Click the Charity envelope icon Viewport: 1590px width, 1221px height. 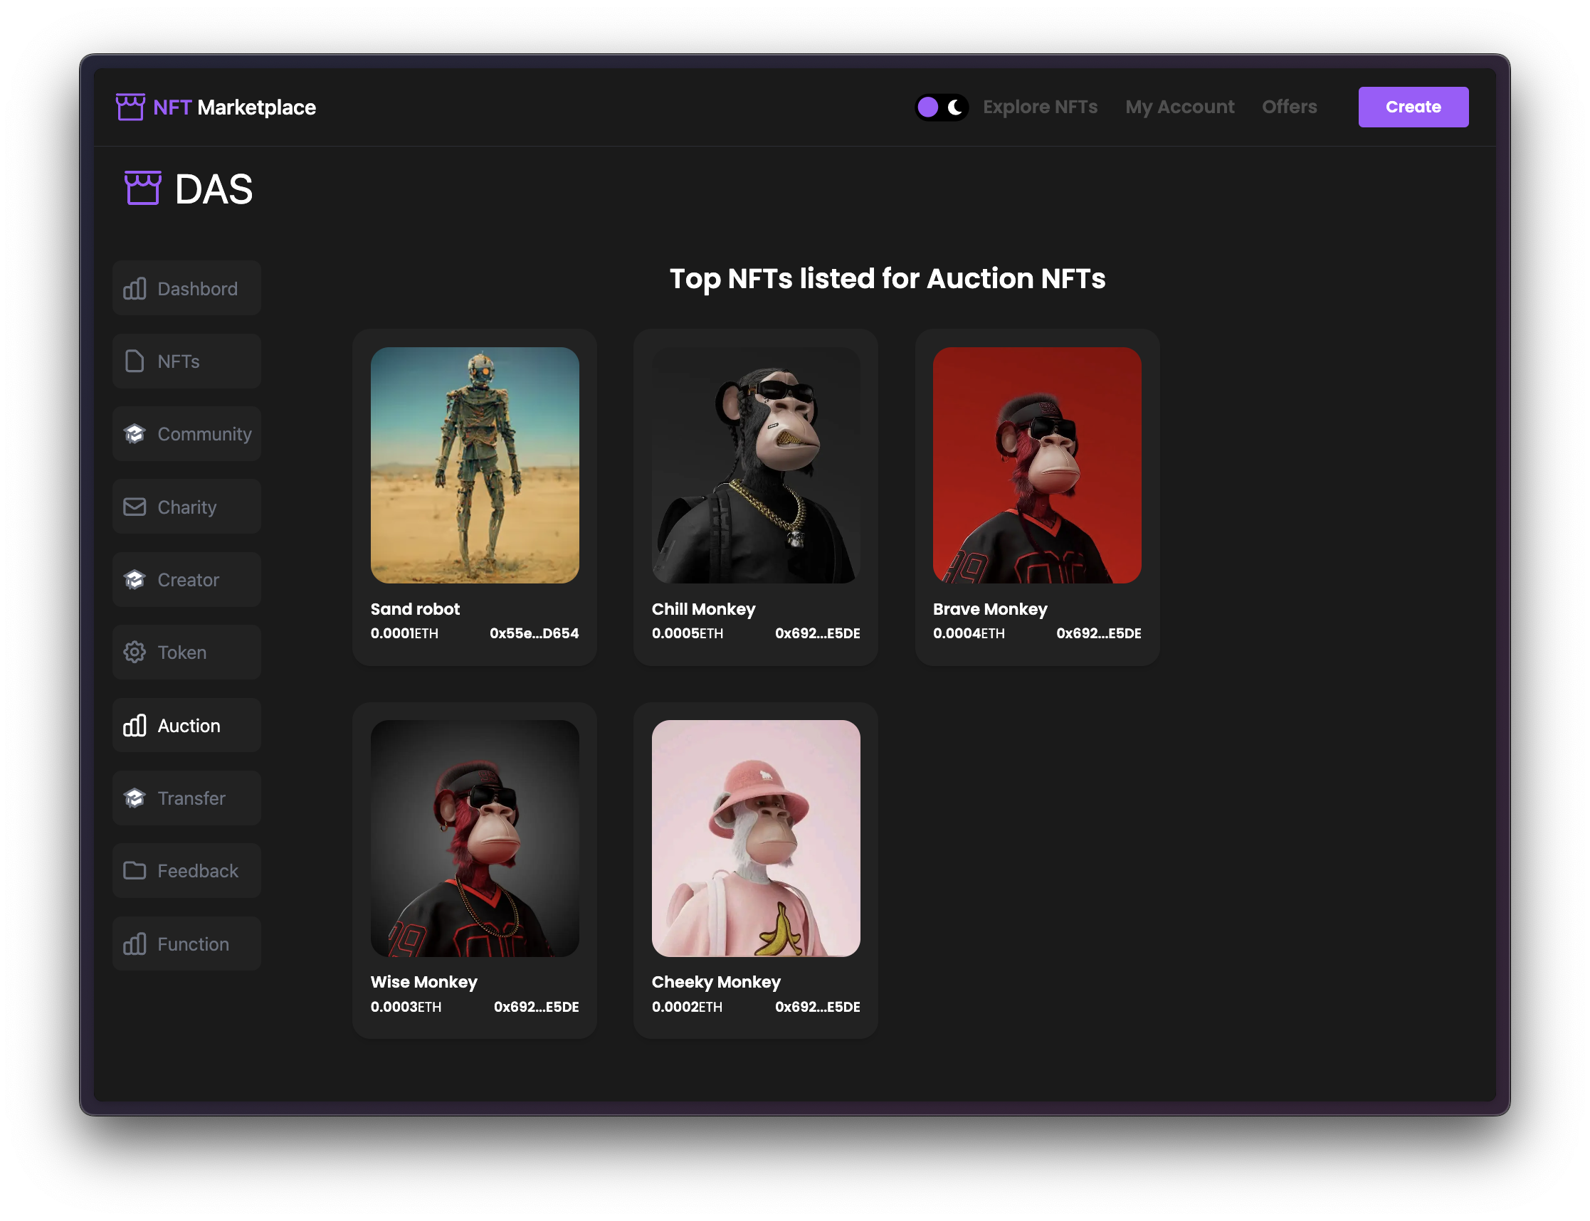pyautogui.click(x=135, y=507)
